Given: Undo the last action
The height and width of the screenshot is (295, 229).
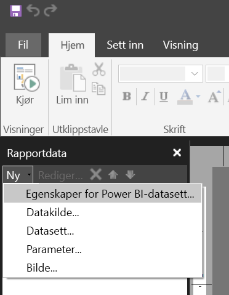Looking at the screenshot, I should [x=33, y=10].
